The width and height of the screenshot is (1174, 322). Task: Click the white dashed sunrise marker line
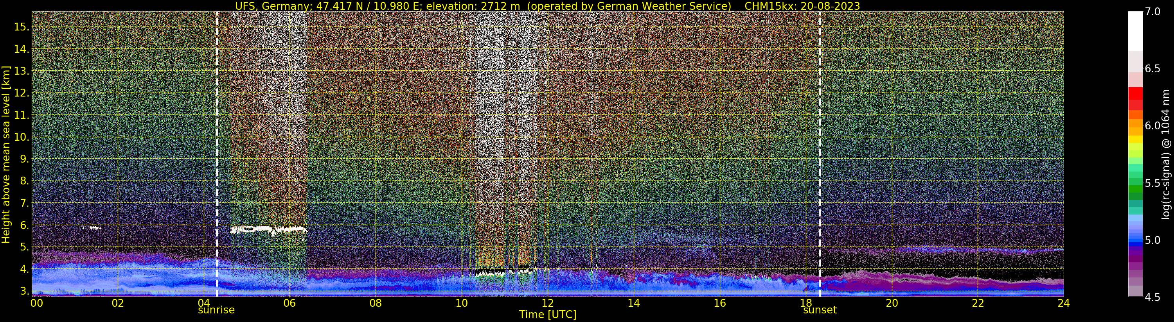pos(216,154)
